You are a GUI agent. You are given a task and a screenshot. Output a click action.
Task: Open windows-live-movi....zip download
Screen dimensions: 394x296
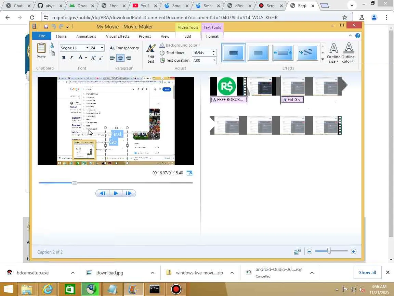pyautogui.click(x=199, y=273)
